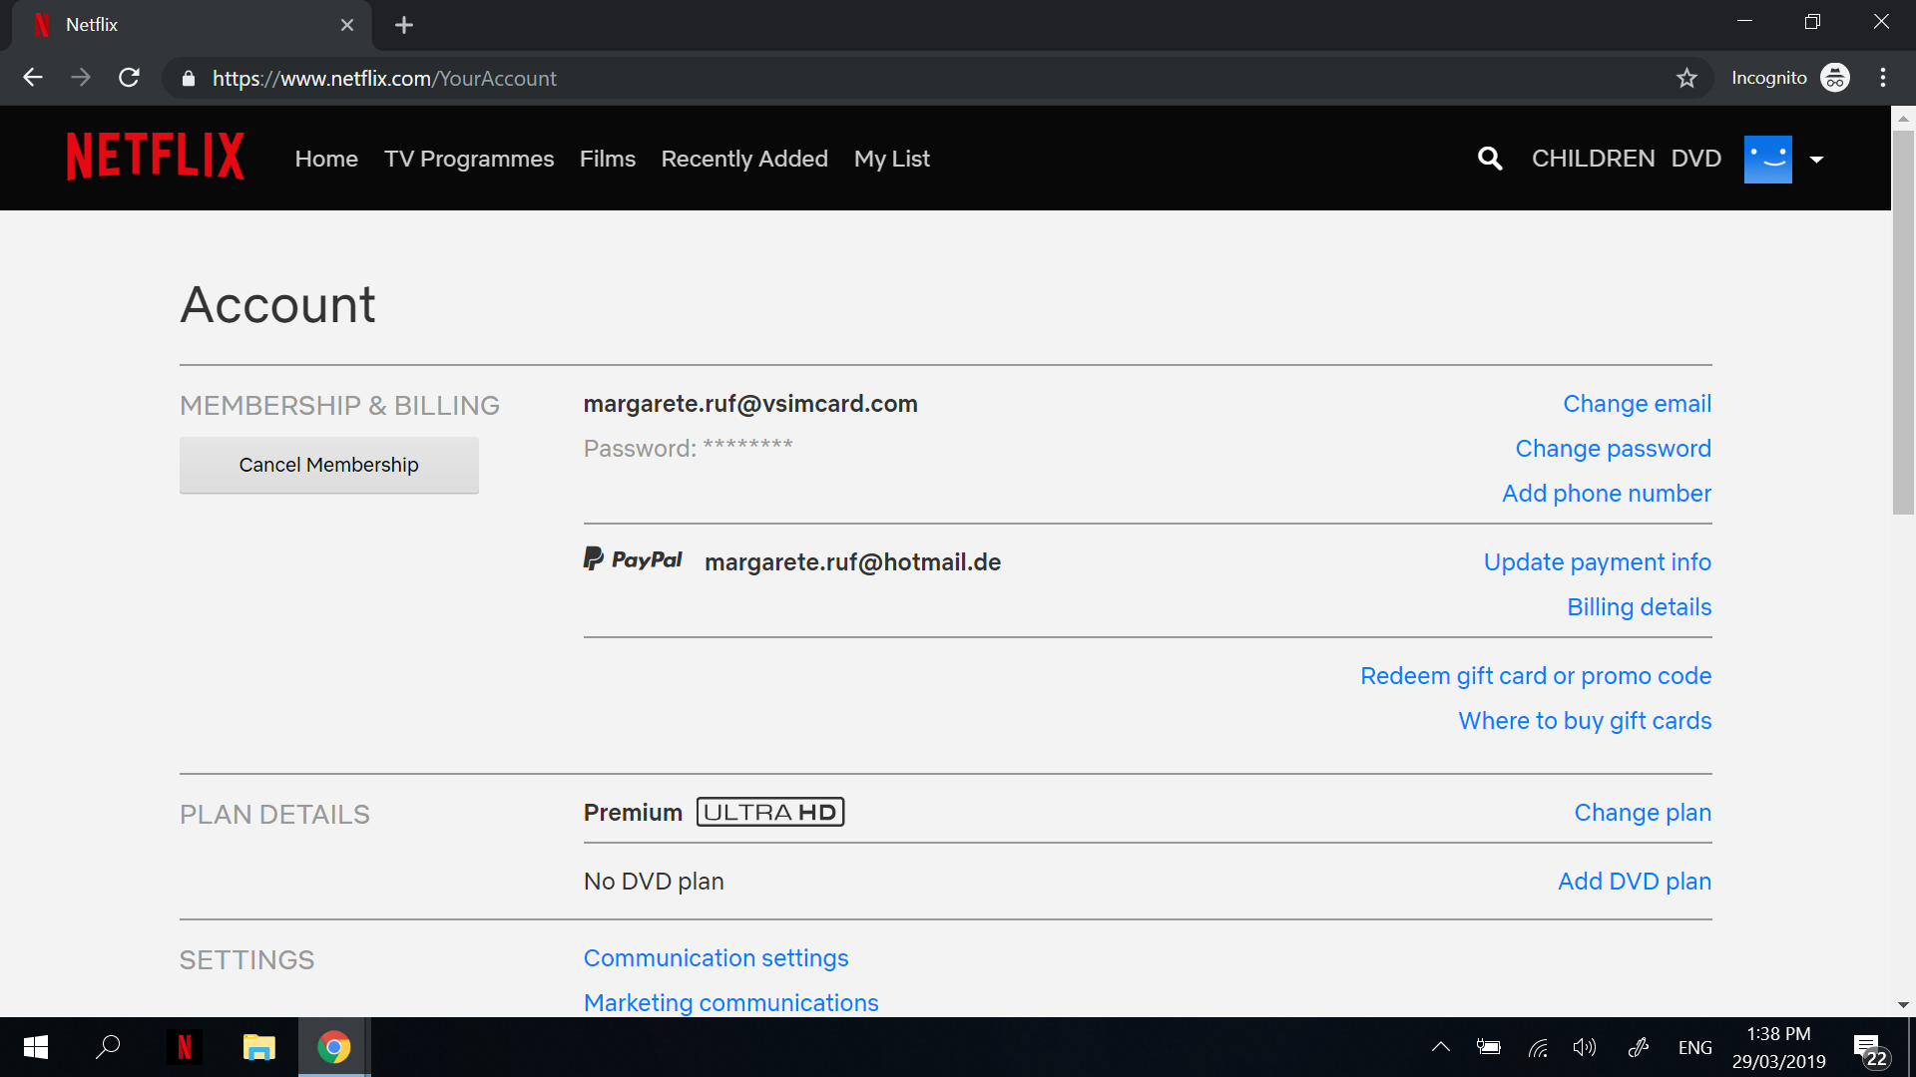
Task: Open Netflix app from taskbar
Action: pos(185,1047)
